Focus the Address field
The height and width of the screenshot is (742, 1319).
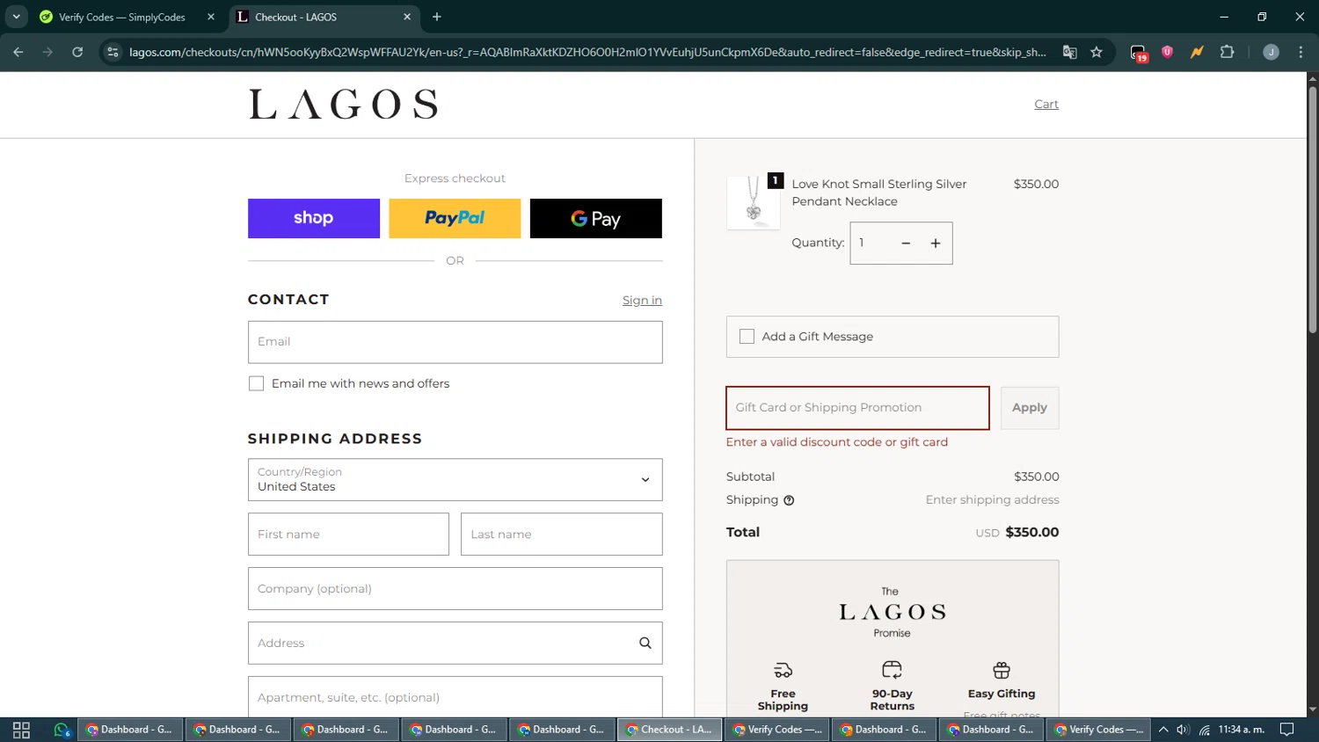click(x=455, y=644)
